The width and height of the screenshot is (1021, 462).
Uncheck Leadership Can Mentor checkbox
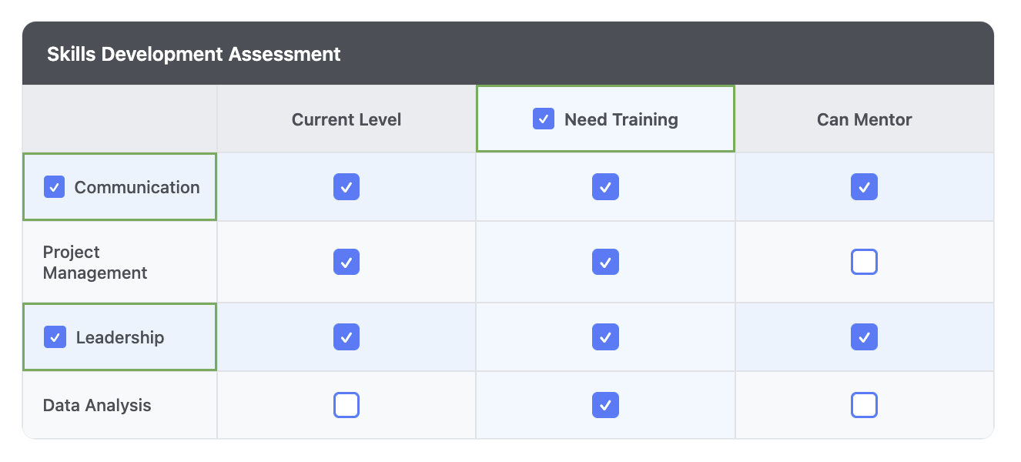pyautogui.click(x=864, y=337)
